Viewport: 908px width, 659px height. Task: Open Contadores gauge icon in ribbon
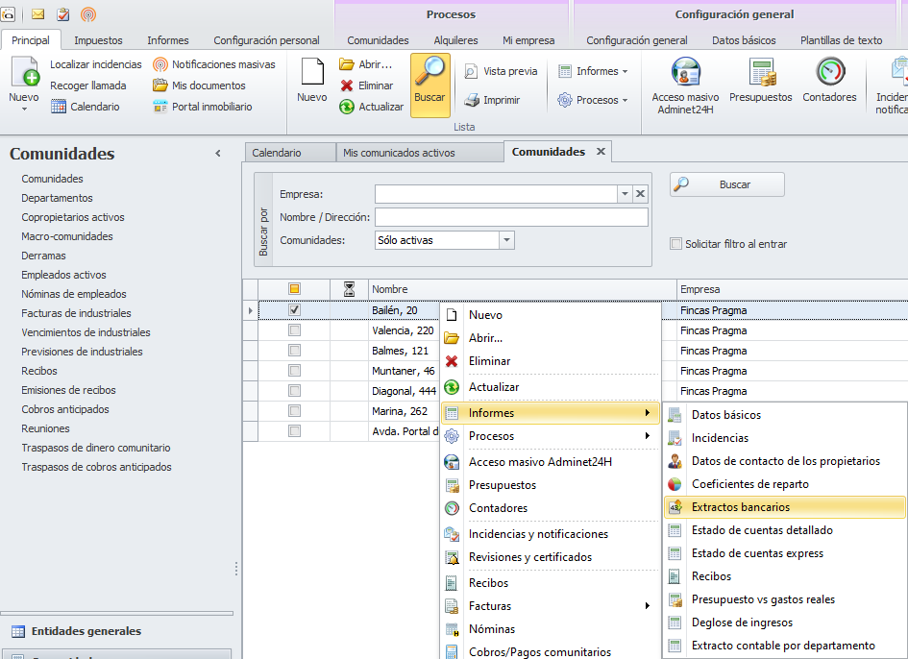(829, 73)
